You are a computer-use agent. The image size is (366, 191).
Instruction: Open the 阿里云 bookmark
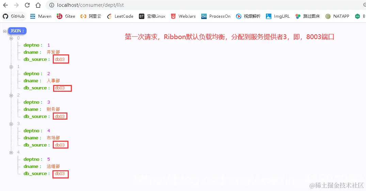(91, 16)
